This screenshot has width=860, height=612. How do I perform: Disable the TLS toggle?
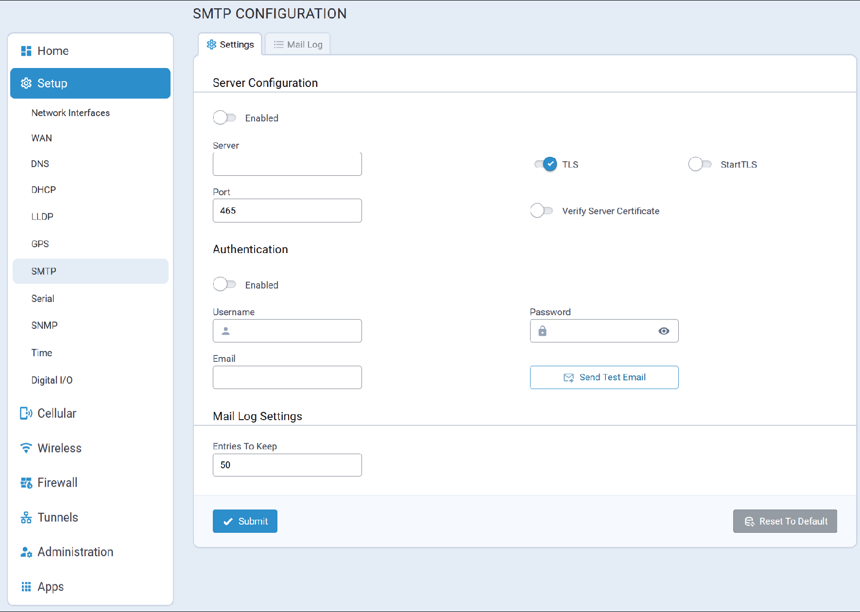[545, 165]
